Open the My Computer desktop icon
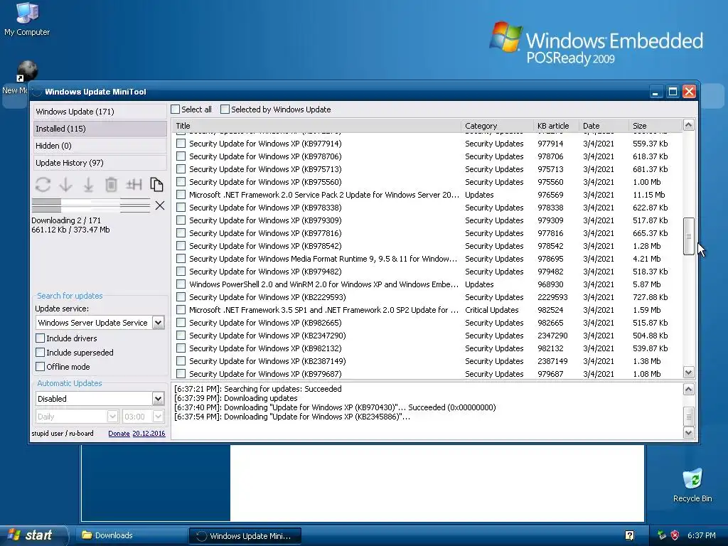Viewport: 728px width, 546px height. (x=27, y=19)
